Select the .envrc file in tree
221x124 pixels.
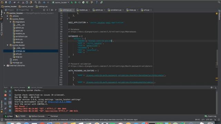click(x=14, y=60)
